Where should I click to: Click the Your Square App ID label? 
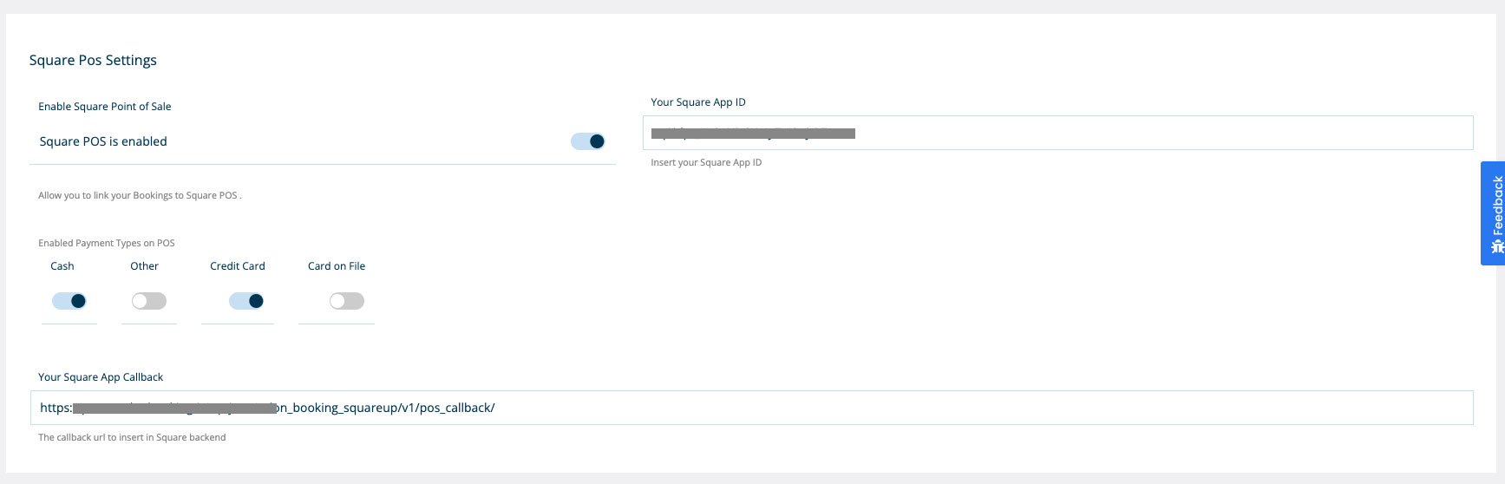pyautogui.click(x=698, y=102)
